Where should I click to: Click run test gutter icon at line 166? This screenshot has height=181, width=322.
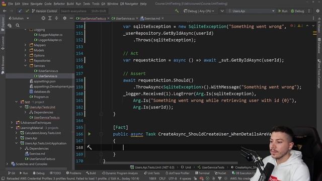[x=90, y=134]
